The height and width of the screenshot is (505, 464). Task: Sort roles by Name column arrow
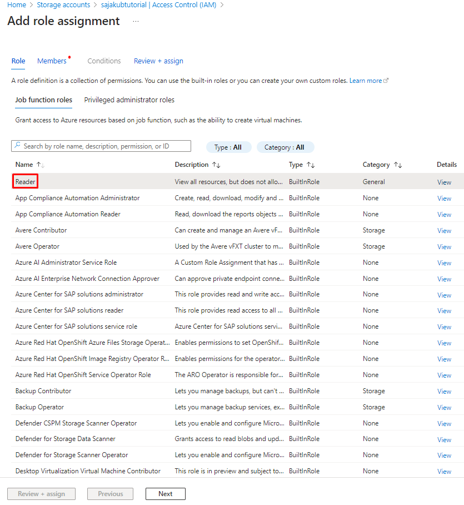(x=40, y=165)
